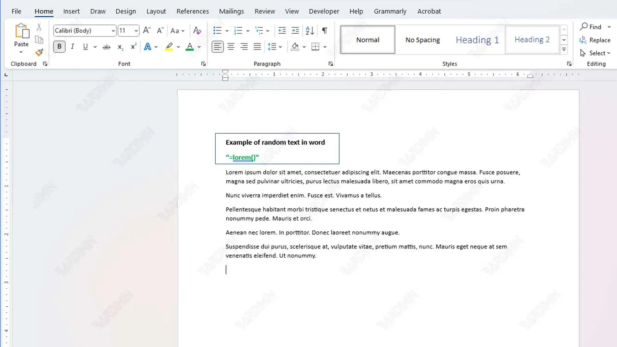617x347 pixels.
Task: Open the font size dropdown
Action: pyautogui.click(x=136, y=31)
